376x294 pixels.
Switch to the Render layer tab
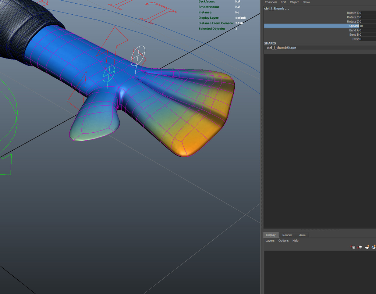pos(287,235)
